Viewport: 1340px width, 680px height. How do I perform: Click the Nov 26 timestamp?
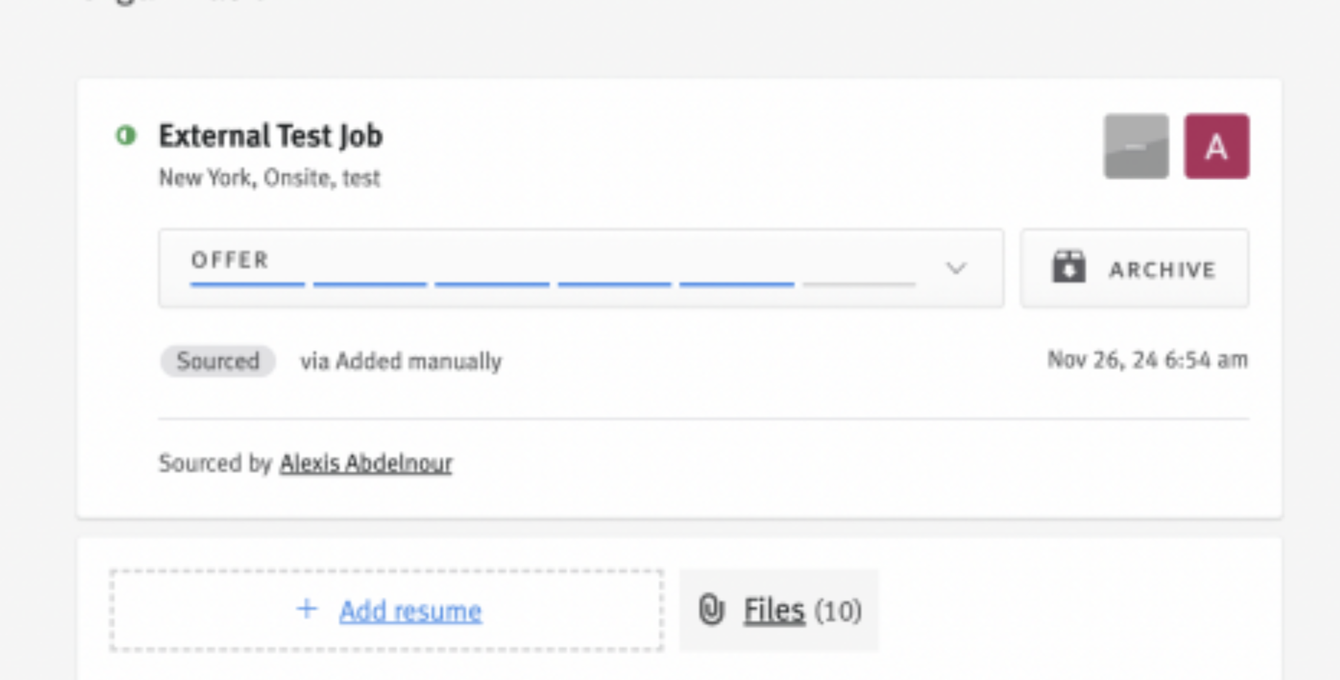coord(1148,359)
